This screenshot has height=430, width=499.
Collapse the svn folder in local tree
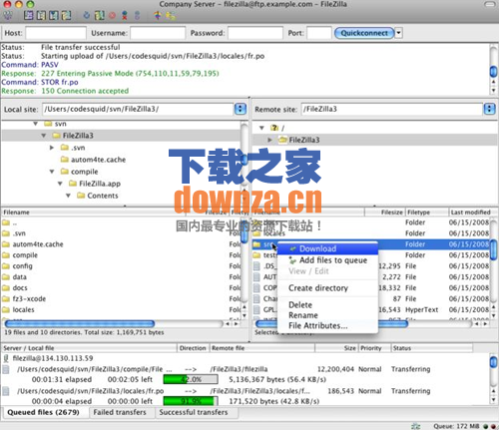tap(36, 124)
